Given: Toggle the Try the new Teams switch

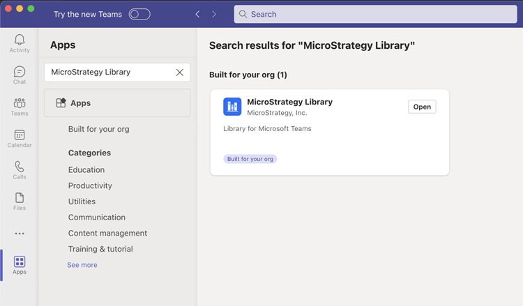Looking at the screenshot, I should coord(139,15).
